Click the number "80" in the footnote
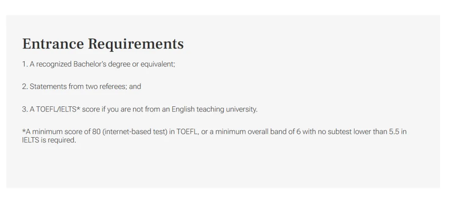Viewport: 457px width, 203px height. (96, 132)
